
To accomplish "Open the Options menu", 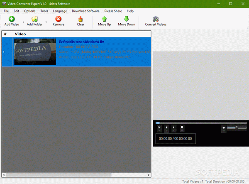I will 30,11.
